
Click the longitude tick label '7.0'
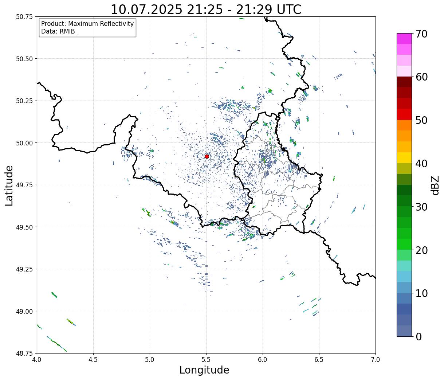click(376, 360)
